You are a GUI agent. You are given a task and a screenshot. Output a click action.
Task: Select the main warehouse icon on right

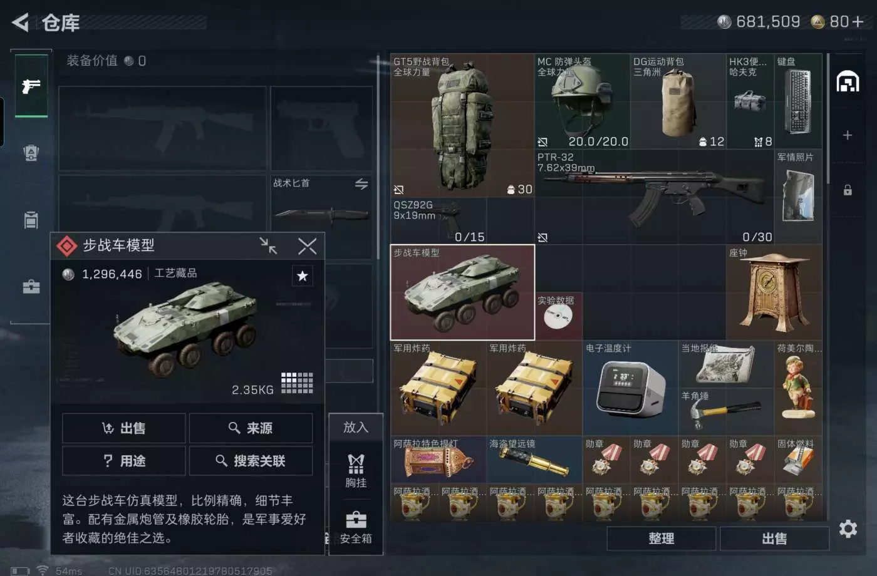[x=848, y=81]
